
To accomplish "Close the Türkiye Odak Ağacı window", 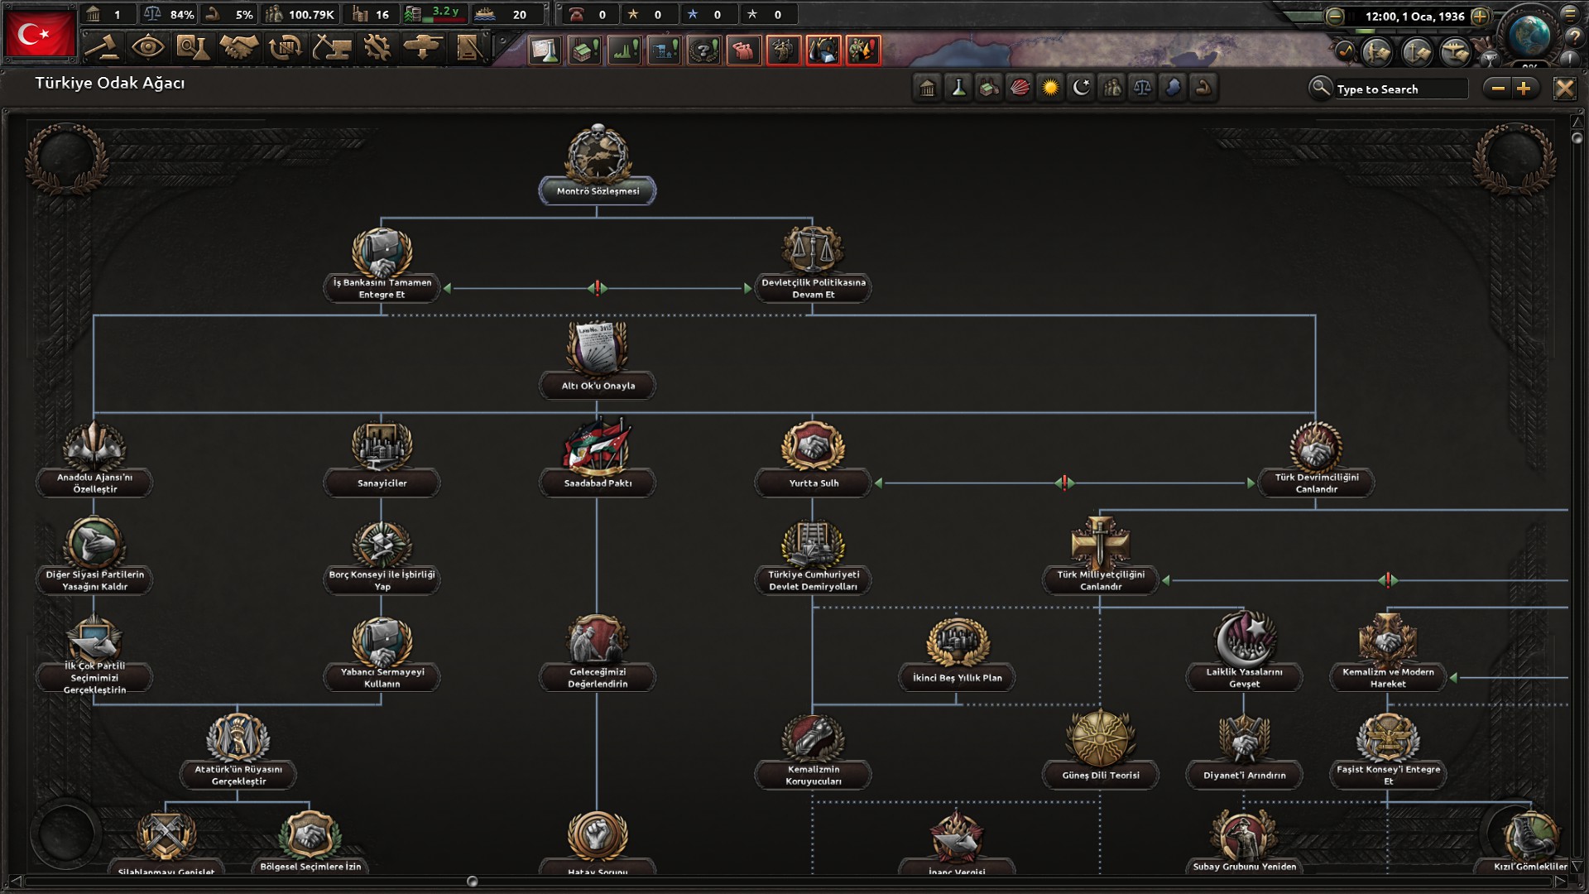I will [x=1564, y=89].
